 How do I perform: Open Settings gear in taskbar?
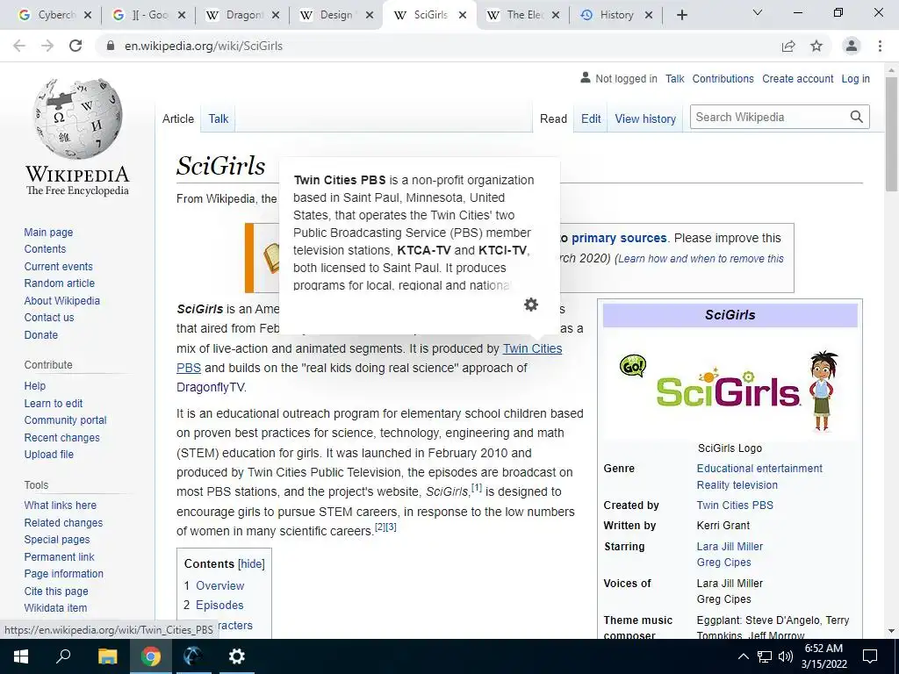(236, 656)
